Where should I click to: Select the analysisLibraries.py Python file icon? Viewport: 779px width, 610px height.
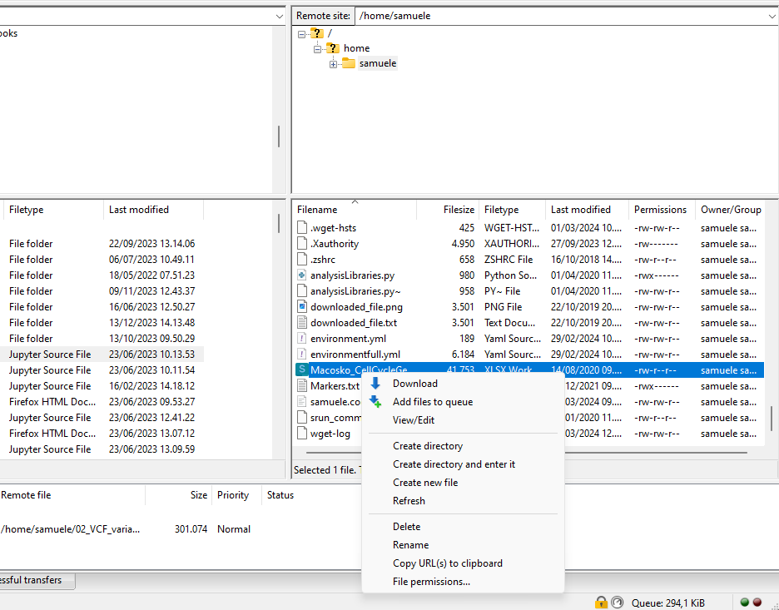coord(303,275)
